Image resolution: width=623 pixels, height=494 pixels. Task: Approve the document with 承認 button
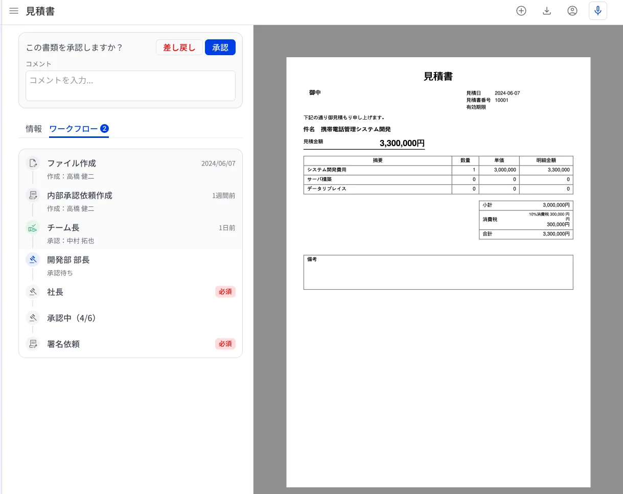[220, 48]
